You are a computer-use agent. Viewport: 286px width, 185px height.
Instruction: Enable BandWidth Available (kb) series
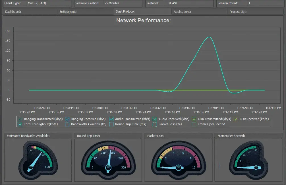click(x=67, y=124)
